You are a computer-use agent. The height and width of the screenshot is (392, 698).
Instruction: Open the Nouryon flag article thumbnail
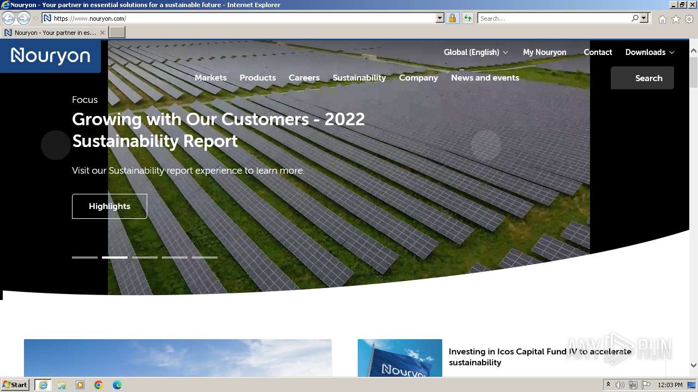(400, 358)
